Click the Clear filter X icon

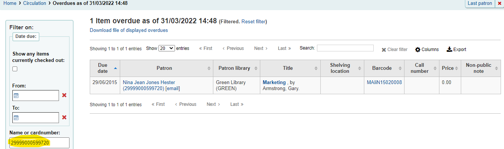coord(384,50)
